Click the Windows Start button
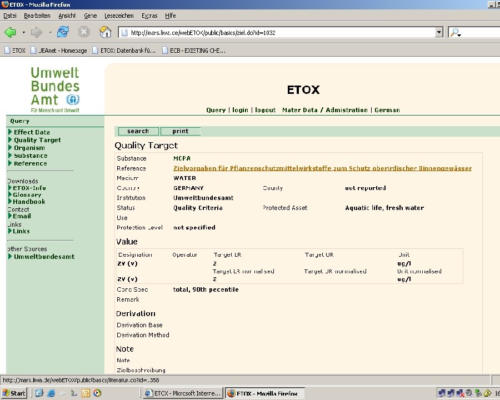Screen dimensions: 500x400 coord(14,393)
